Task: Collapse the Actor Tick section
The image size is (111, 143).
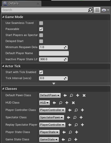Action: click(x=3, y=66)
